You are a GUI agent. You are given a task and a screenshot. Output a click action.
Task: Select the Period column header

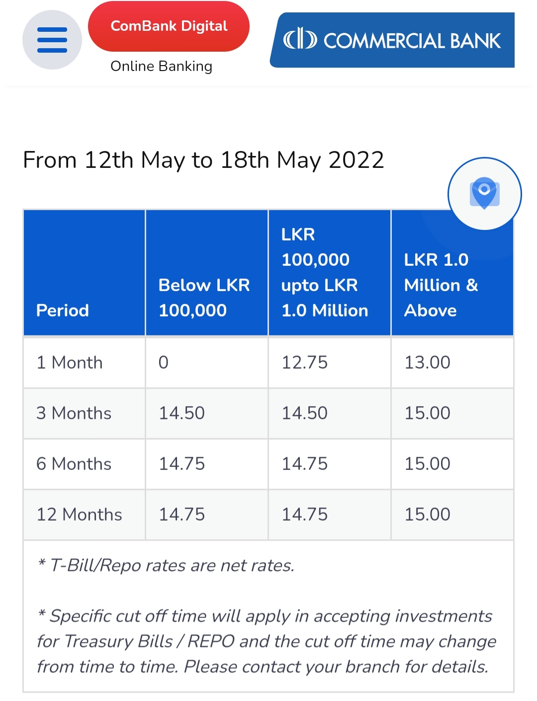(x=63, y=311)
